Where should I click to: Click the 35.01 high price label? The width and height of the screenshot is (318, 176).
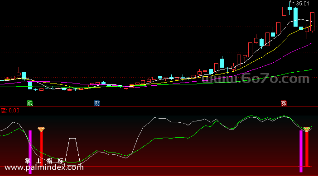[x=303, y=4]
